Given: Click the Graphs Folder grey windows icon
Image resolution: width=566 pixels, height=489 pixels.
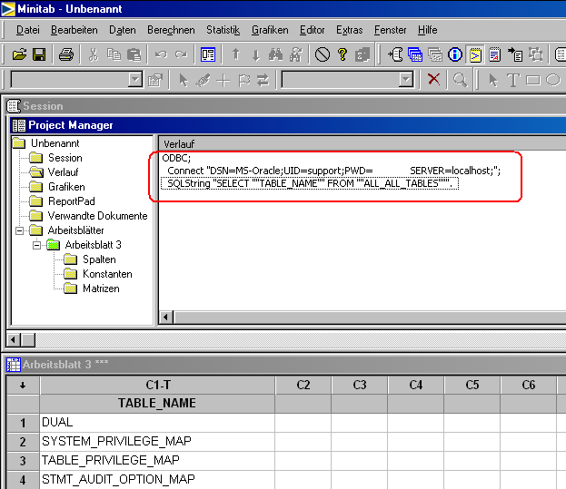Looking at the screenshot, I should (x=435, y=54).
